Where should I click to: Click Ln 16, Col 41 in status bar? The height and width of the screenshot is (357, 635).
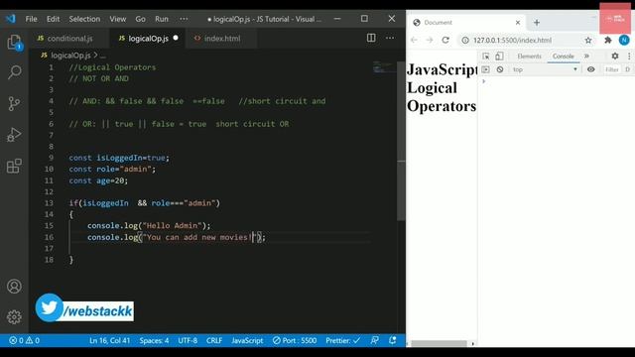[x=110, y=340]
